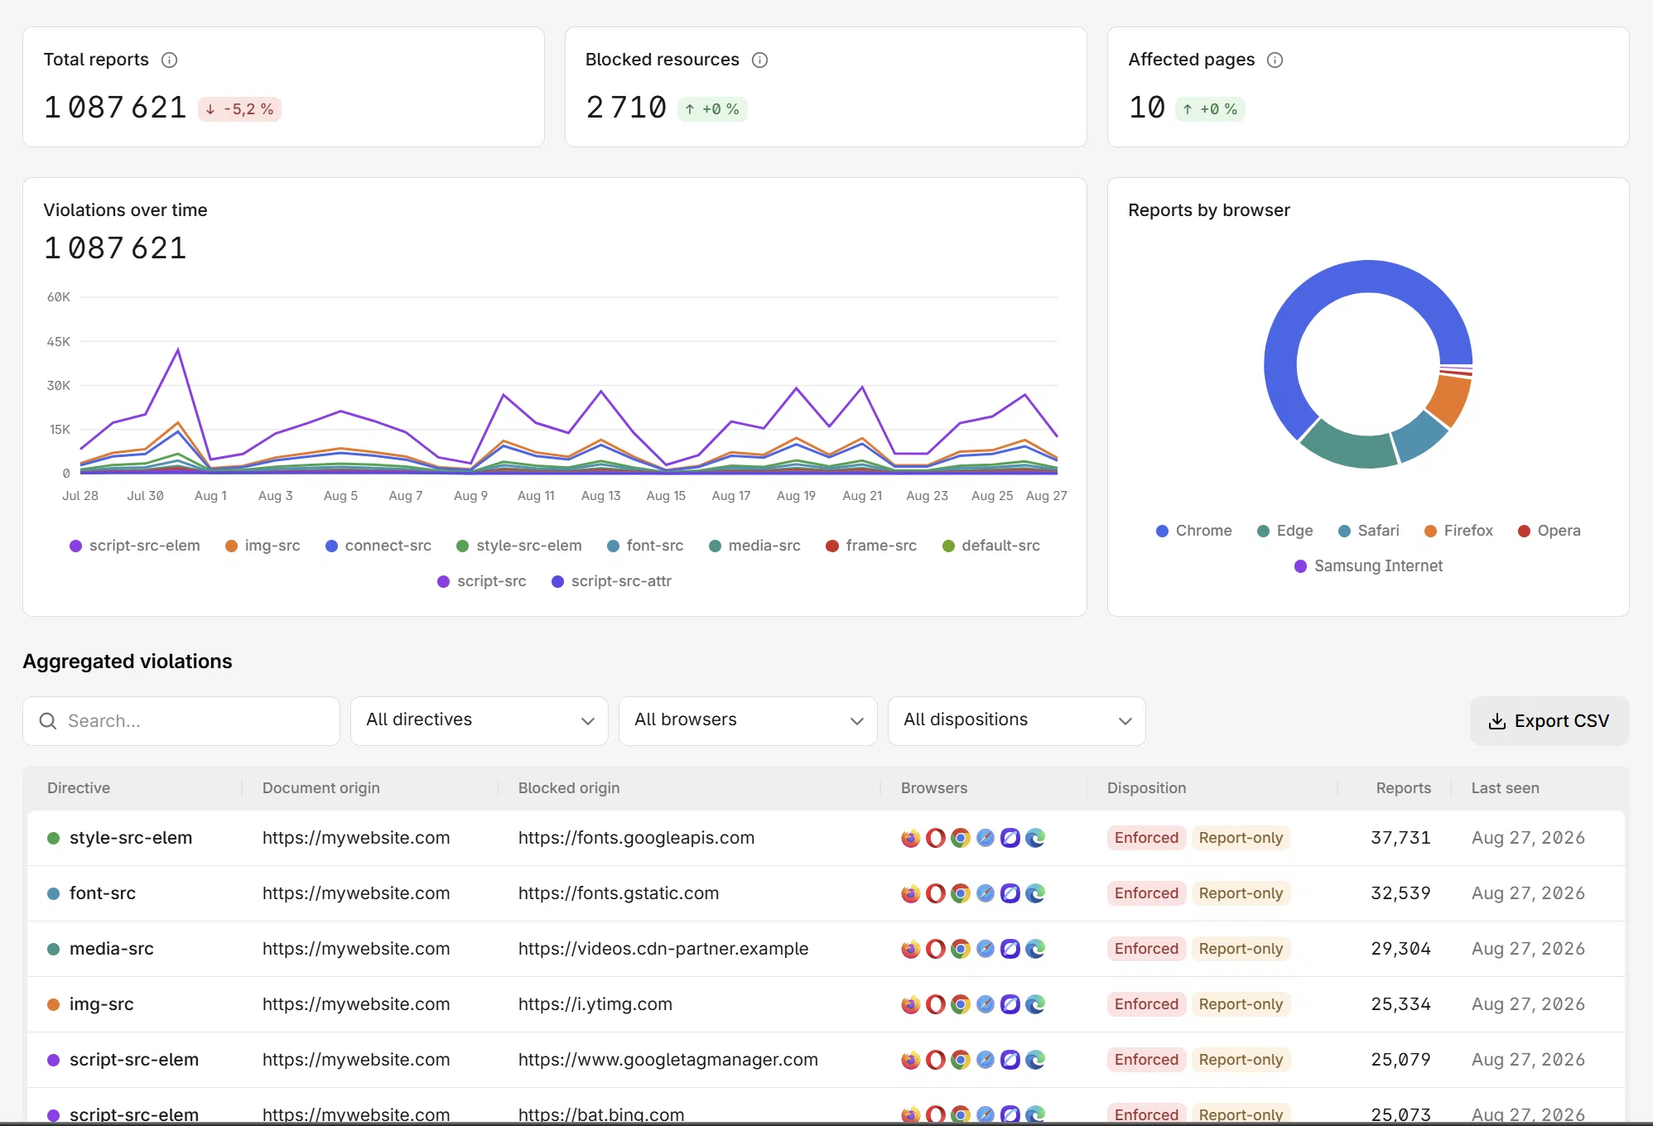Image resolution: width=1653 pixels, height=1126 pixels.
Task: Click the Blocked resources info icon
Action: (759, 60)
